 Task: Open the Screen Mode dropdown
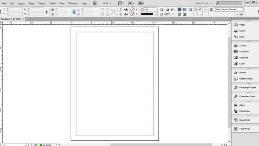(x=131, y=3)
